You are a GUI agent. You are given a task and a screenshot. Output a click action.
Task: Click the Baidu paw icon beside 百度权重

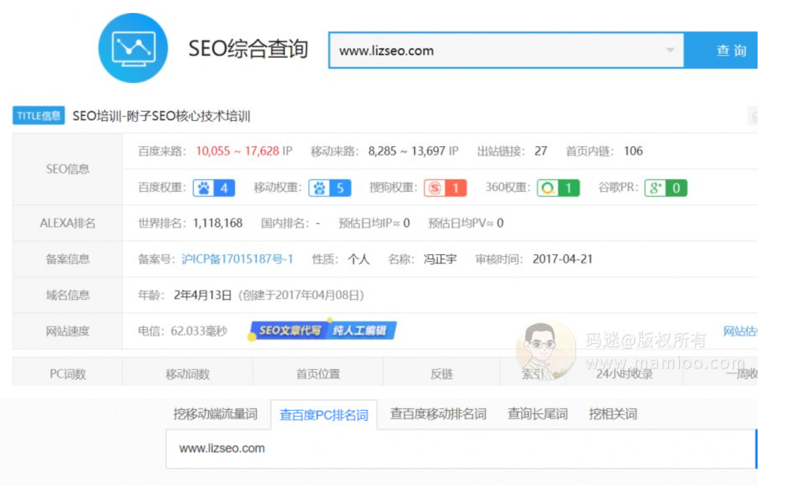(204, 188)
